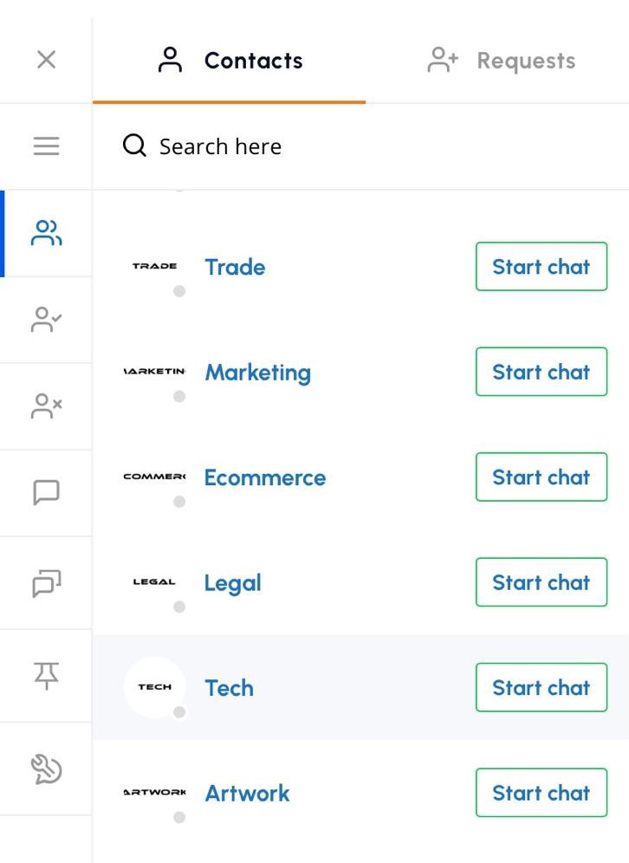629x863 pixels.
Task: Switch to the Contacts tab
Action: point(230,61)
